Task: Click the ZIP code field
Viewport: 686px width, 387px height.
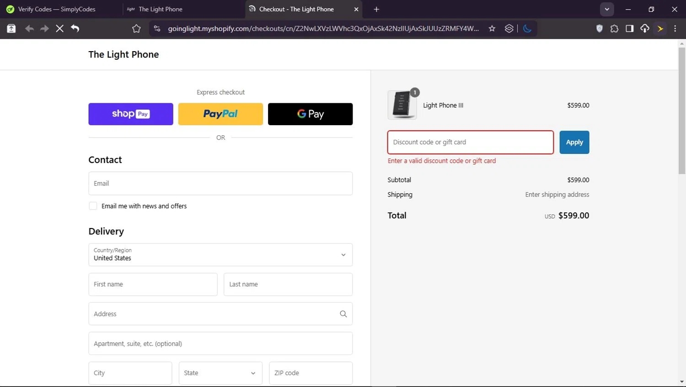Action: (311, 373)
